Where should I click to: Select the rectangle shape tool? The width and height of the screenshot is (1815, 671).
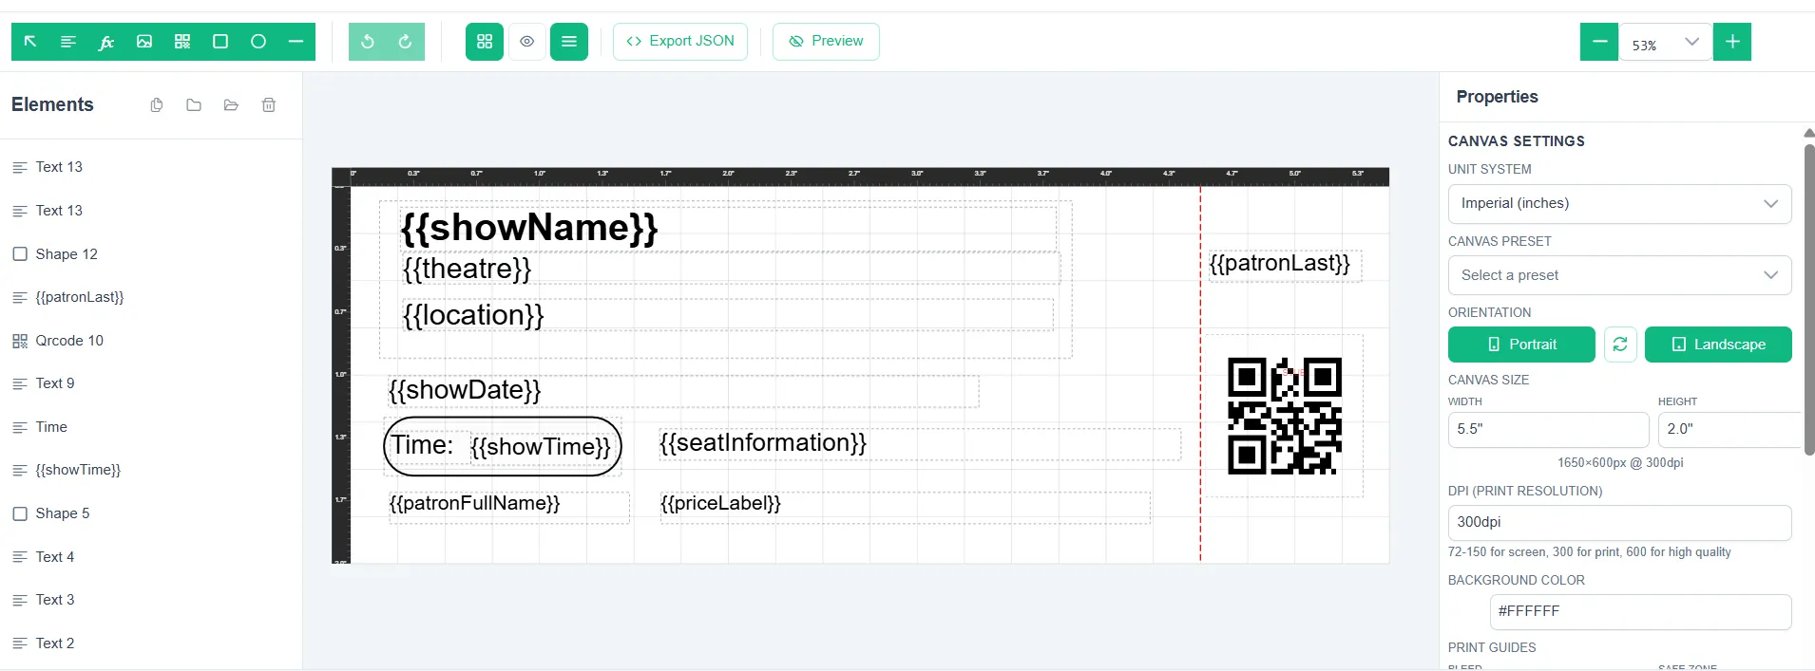click(x=220, y=42)
